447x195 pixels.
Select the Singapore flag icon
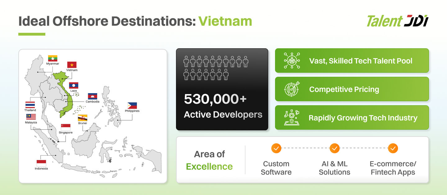click(x=66, y=127)
